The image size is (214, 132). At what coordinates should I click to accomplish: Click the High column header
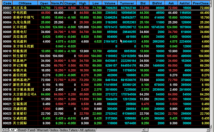tap(83, 3)
